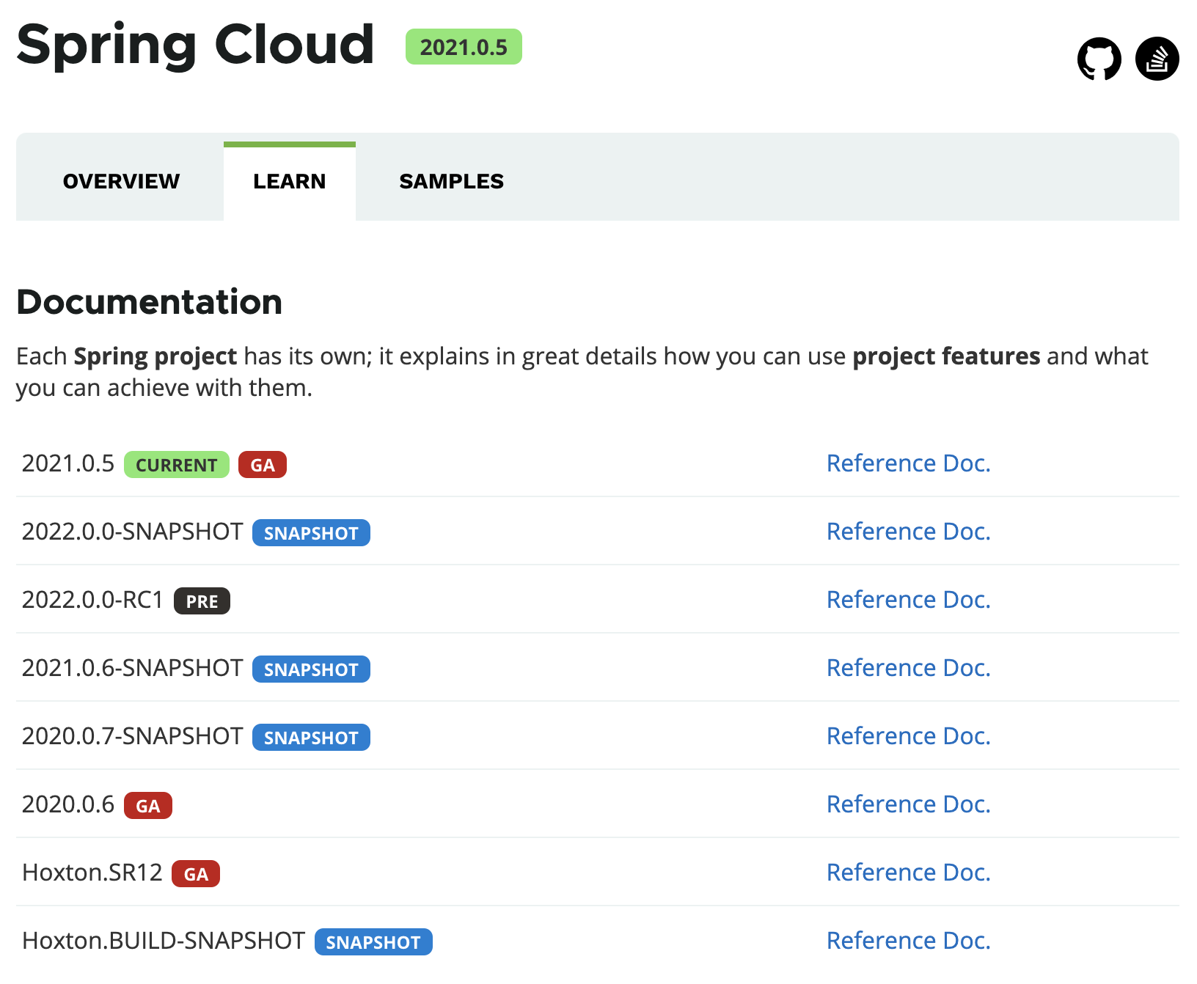The image size is (1197, 984).
Task: Open Reference Doc for 2020.0.6
Action: click(x=908, y=804)
